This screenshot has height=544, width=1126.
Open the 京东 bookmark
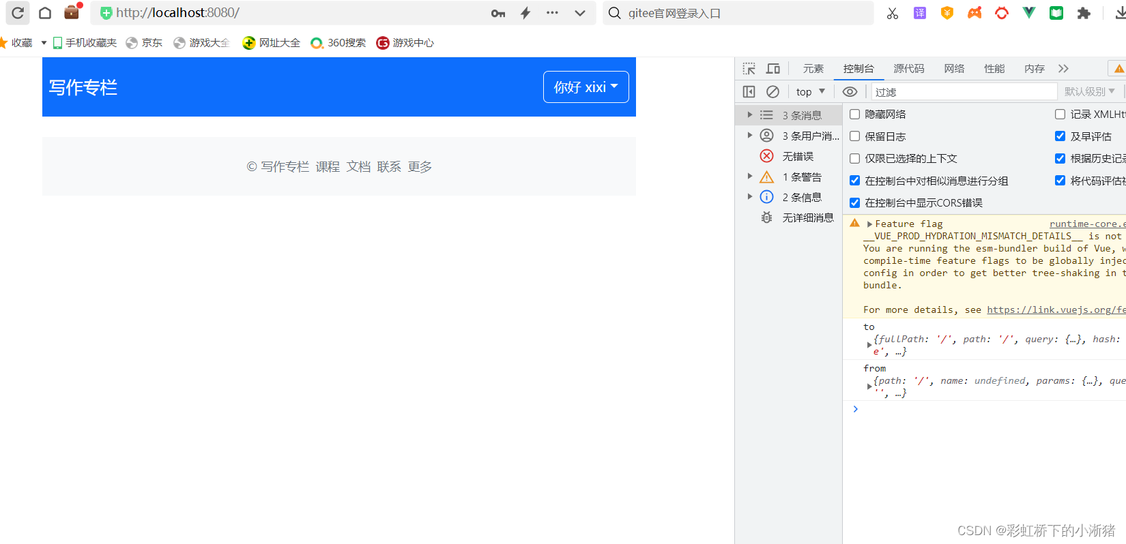click(x=144, y=43)
